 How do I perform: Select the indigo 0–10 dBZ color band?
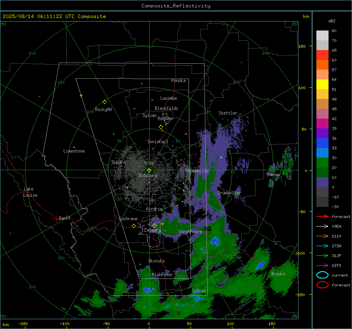pyautogui.click(x=322, y=182)
